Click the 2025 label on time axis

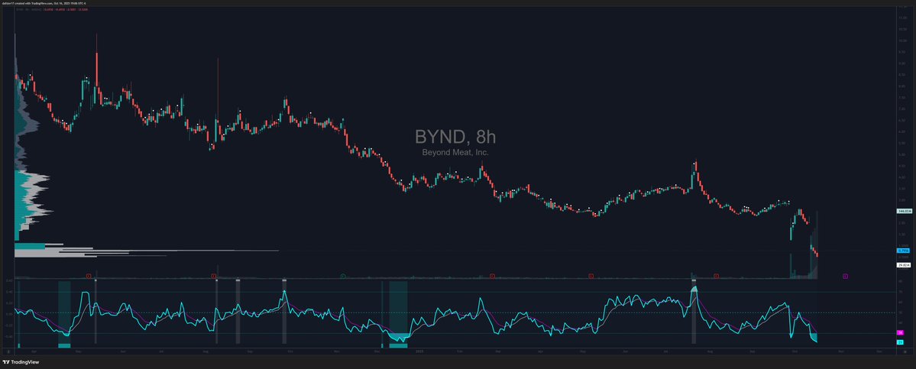[419, 352]
